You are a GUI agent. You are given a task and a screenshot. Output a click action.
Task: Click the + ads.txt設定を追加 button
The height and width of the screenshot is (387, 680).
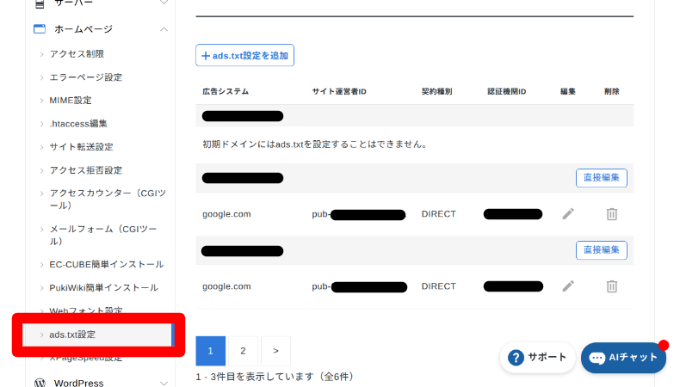pos(244,55)
